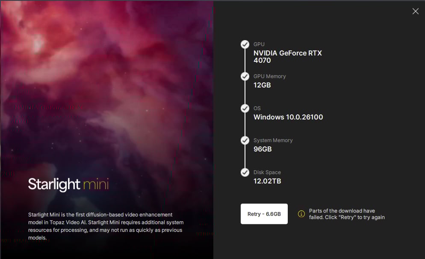The width and height of the screenshot is (425, 259).
Task: Click the System Memory checkmark icon
Action: point(245,140)
